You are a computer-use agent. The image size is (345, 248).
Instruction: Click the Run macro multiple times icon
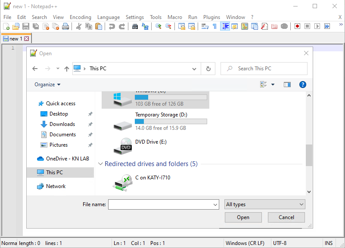(327, 26)
